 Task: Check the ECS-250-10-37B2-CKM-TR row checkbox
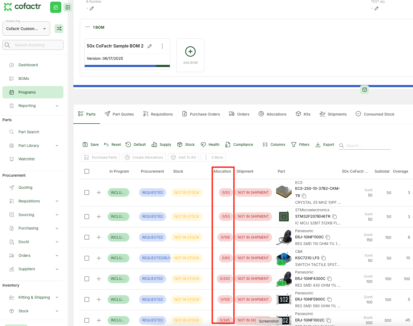[x=87, y=192]
